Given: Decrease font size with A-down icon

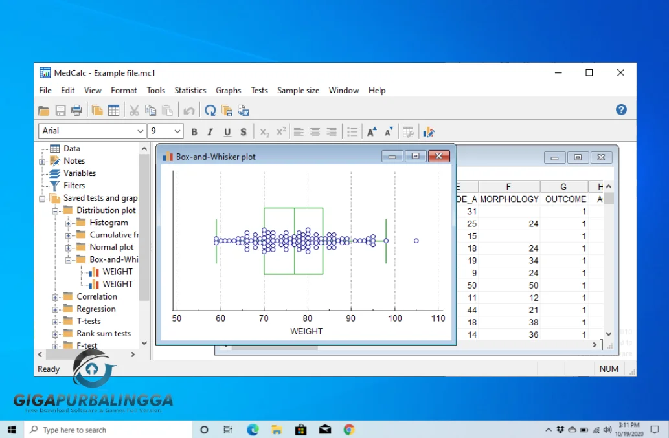Looking at the screenshot, I should pos(389,131).
